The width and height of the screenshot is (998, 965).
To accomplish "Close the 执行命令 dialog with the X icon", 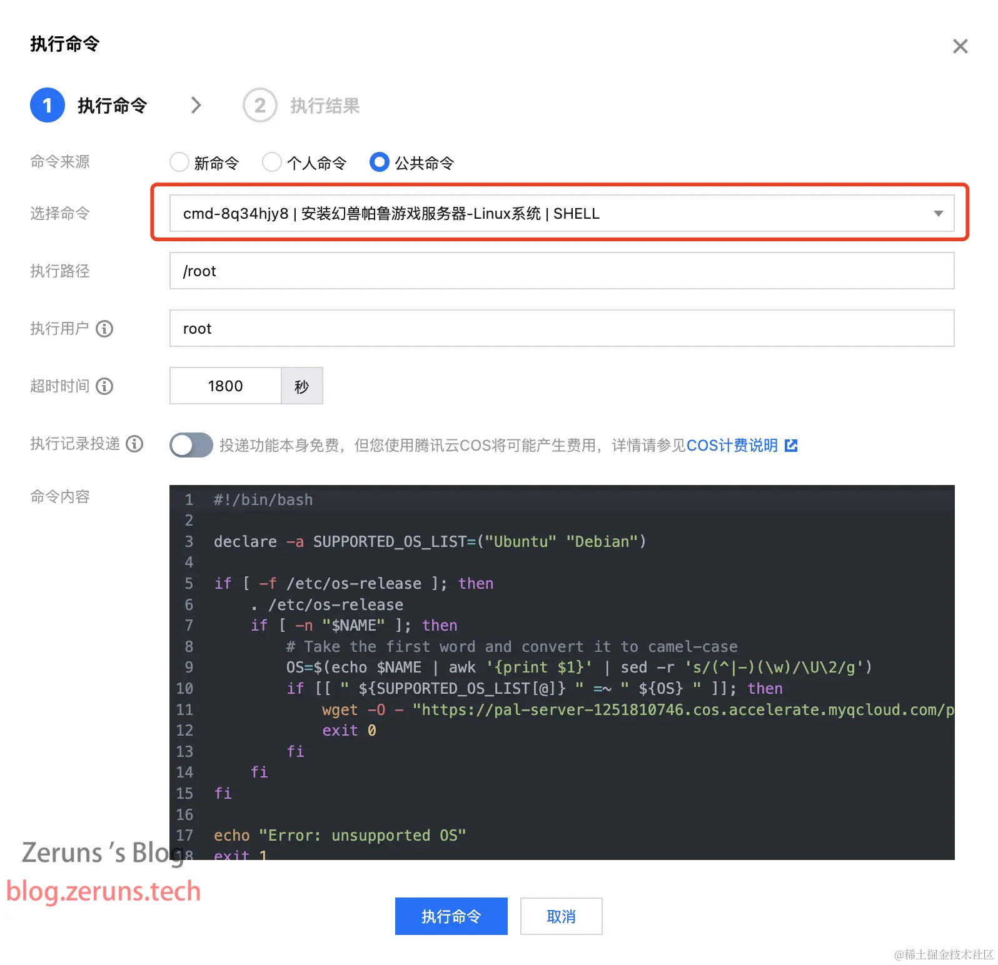I will (x=960, y=46).
